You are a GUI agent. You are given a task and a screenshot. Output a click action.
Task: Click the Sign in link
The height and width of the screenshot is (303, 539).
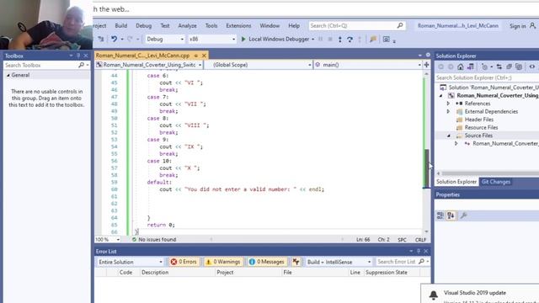click(x=517, y=26)
